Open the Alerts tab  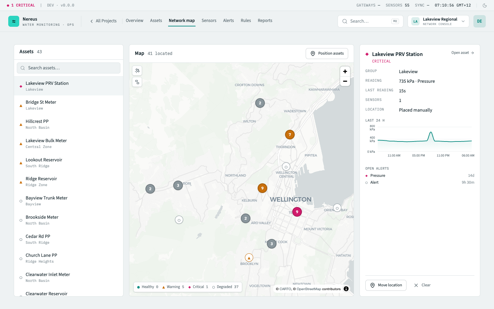point(228,21)
